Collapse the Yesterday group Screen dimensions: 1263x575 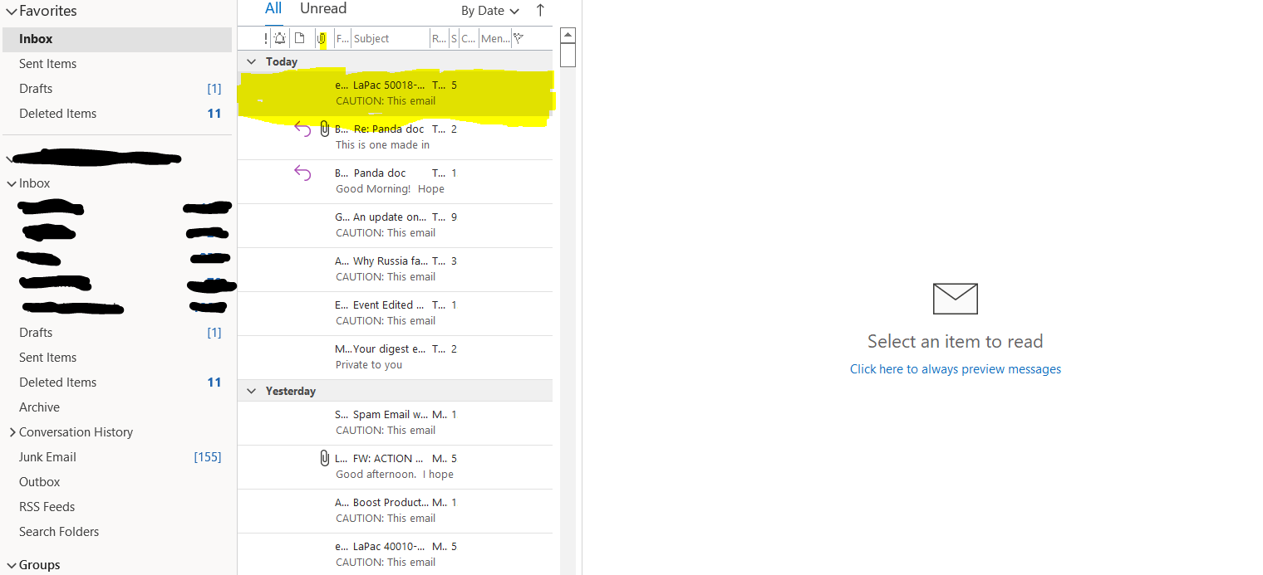tap(251, 391)
